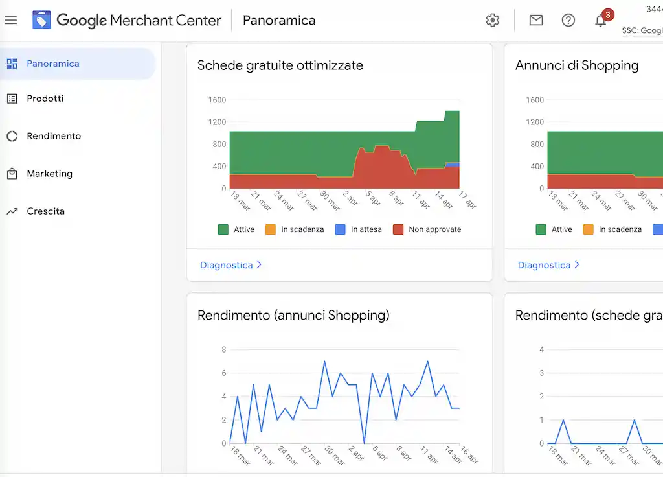
Task: Click red Non approvate legend swatch
Action: [398, 229]
